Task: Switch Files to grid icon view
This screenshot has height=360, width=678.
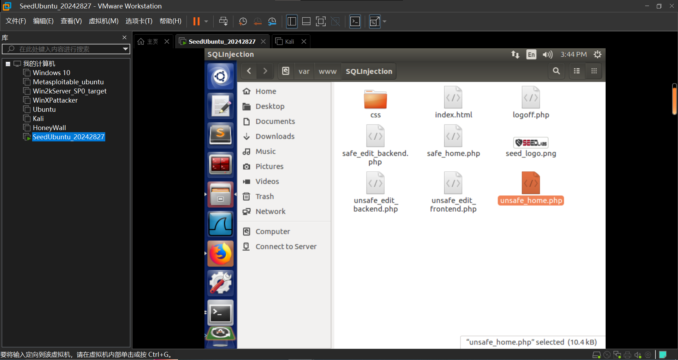Action: [x=594, y=71]
